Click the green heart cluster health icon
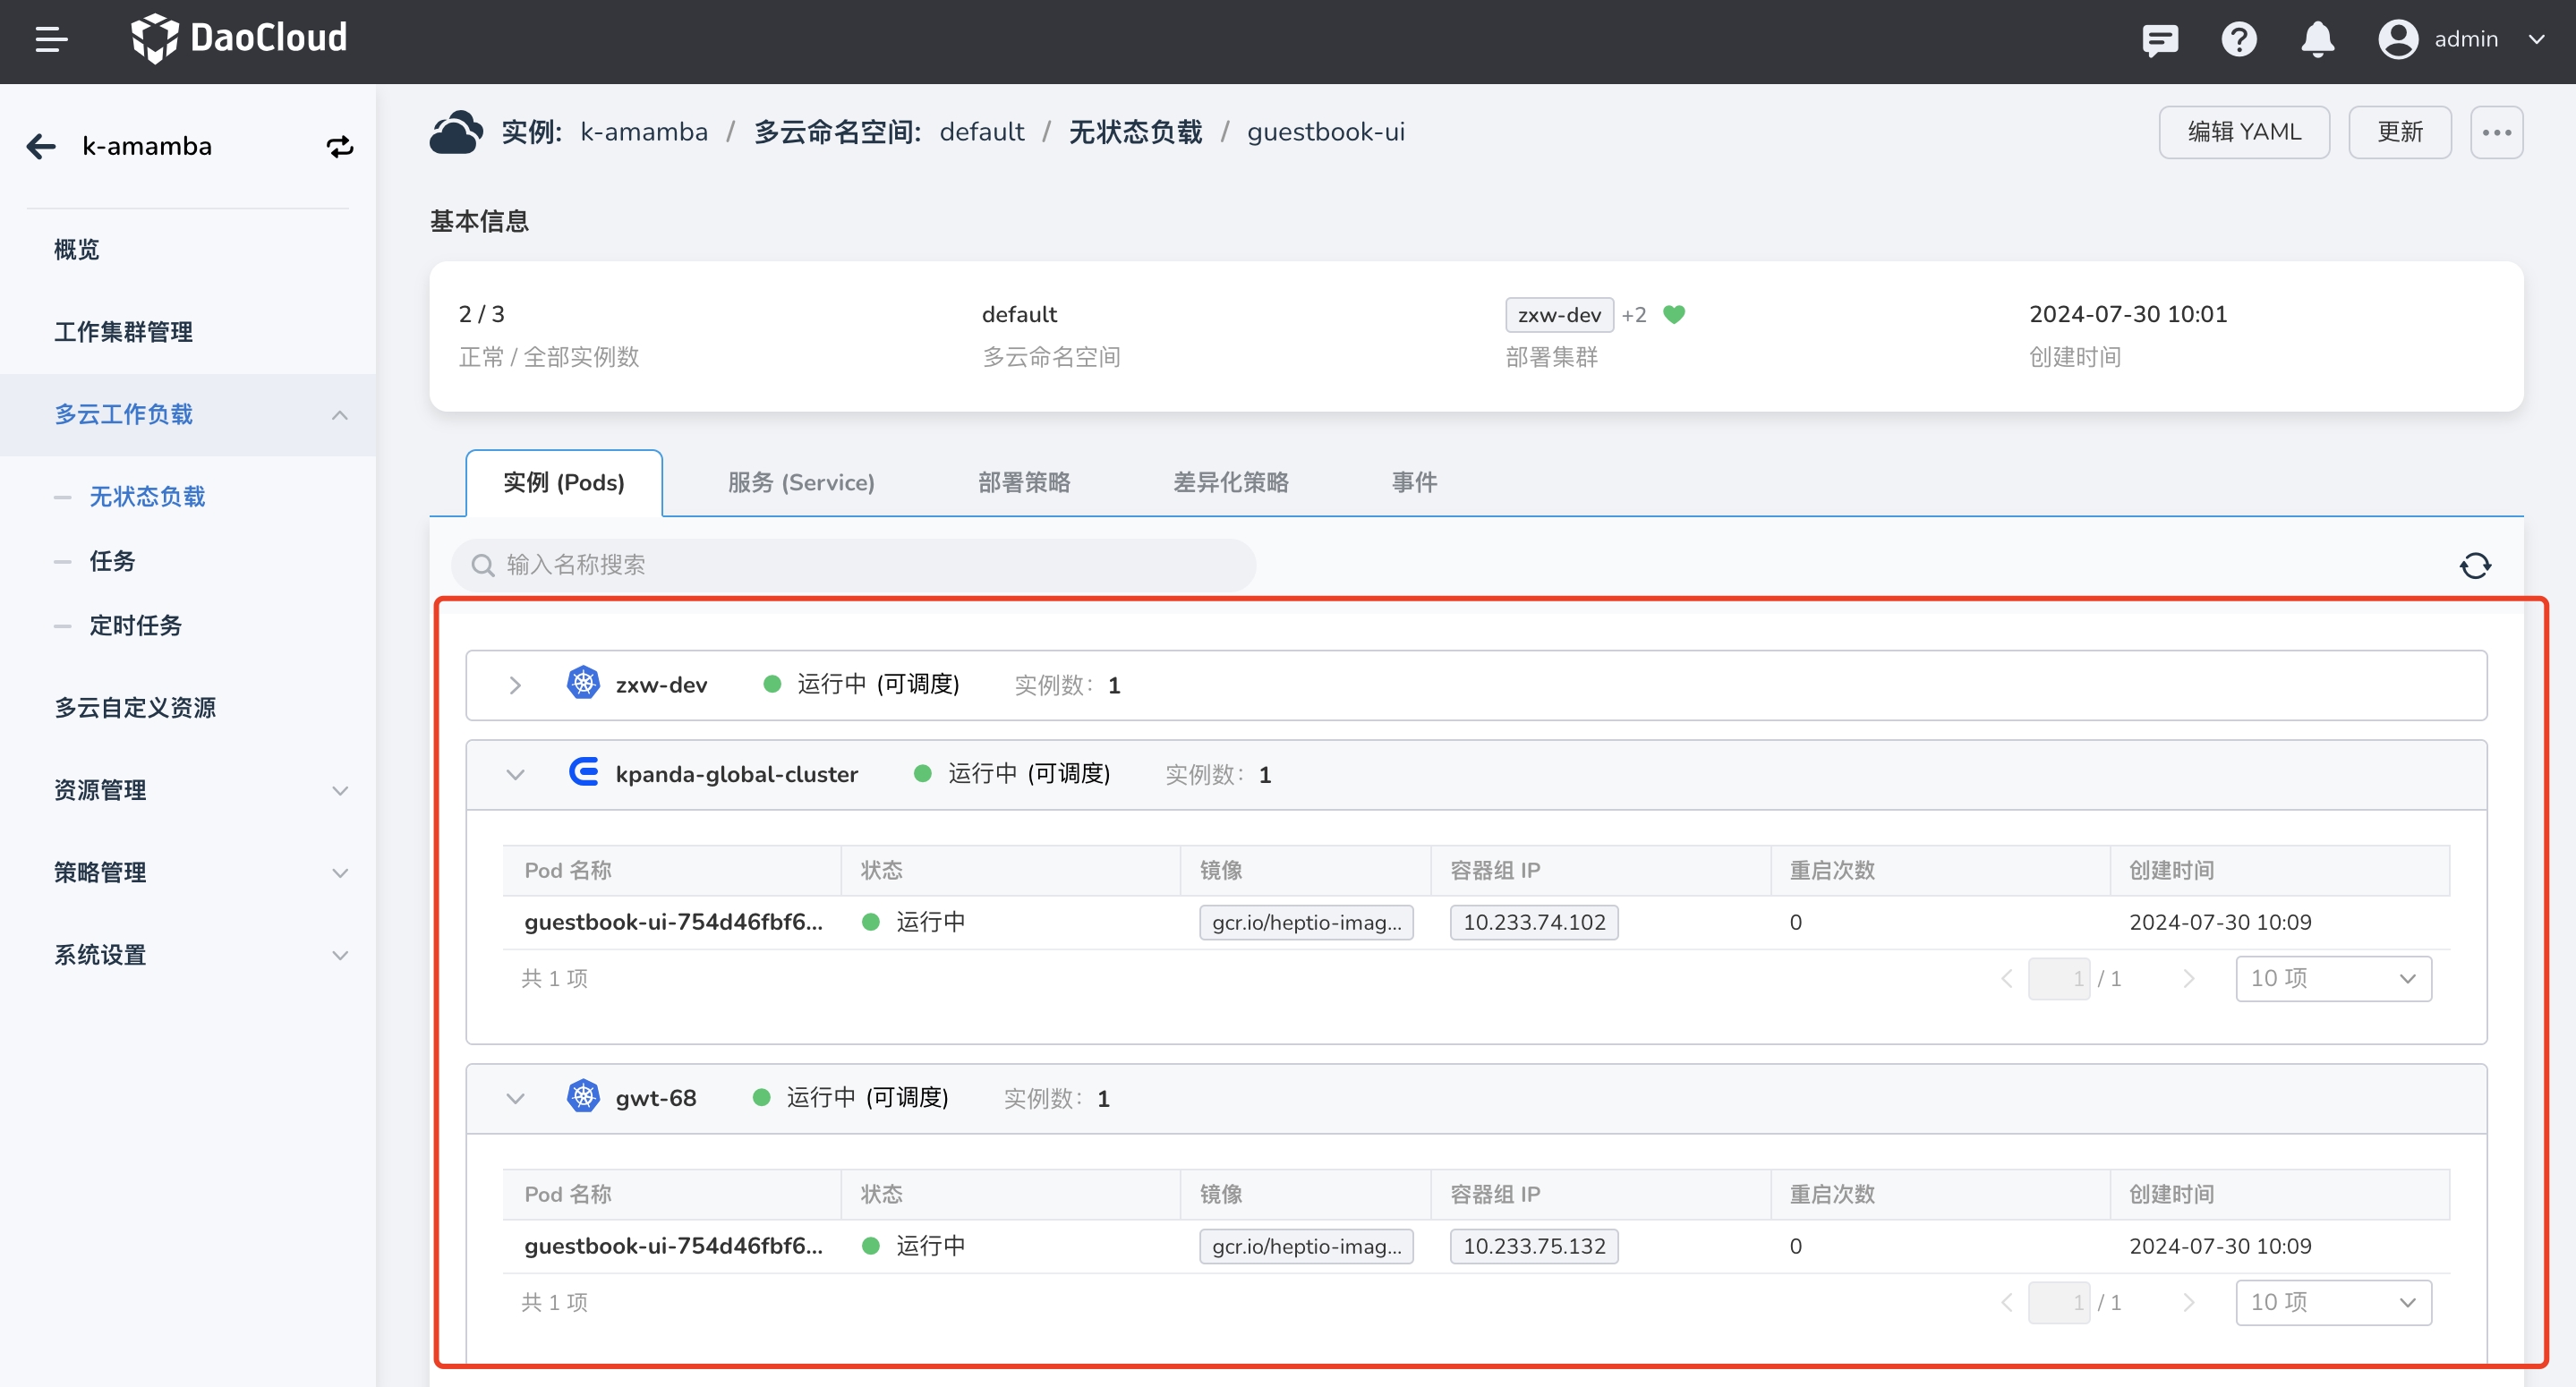The height and width of the screenshot is (1387, 2576). (x=1674, y=315)
